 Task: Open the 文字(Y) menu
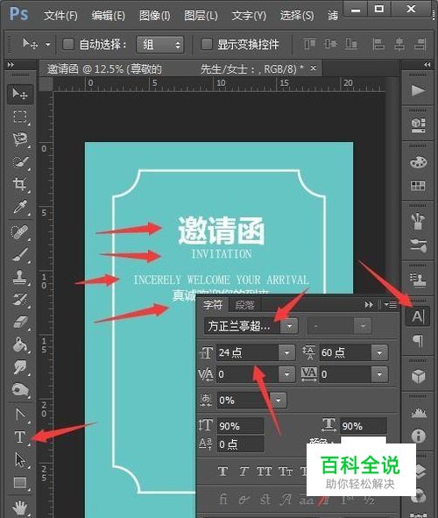[249, 16]
